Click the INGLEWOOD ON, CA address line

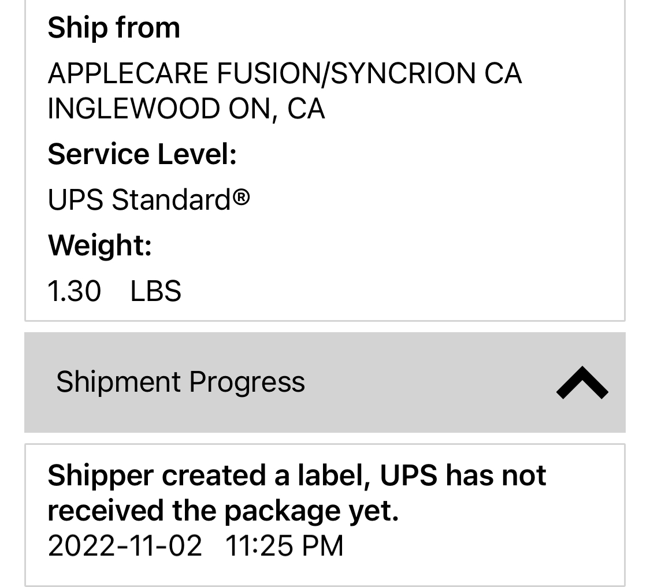point(186,109)
